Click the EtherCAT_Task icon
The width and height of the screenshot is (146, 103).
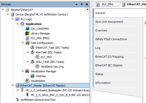pos(32,47)
